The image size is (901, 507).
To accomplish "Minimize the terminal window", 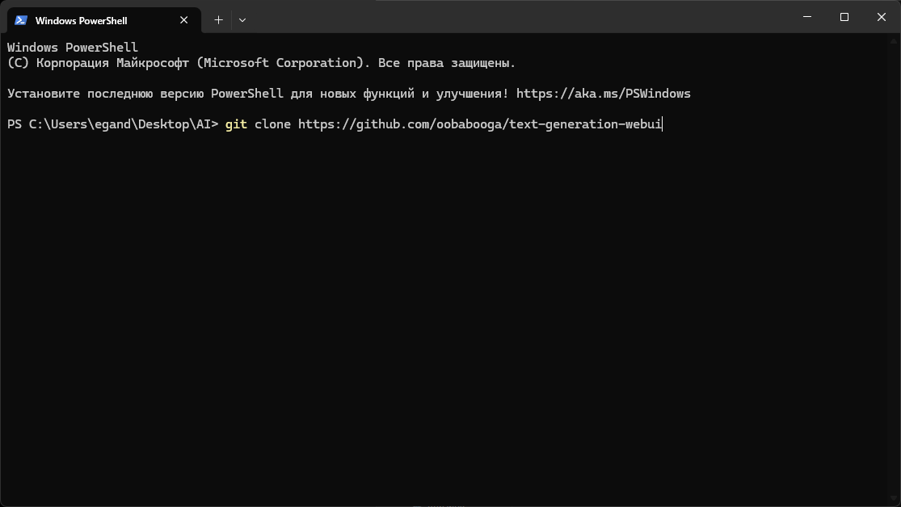I will tap(806, 17).
